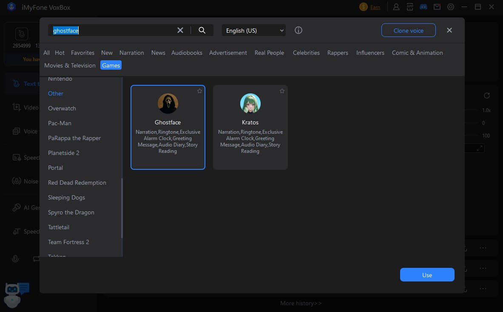503x312 pixels.
Task: Switch to the News category tab
Action: click(158, 53)
